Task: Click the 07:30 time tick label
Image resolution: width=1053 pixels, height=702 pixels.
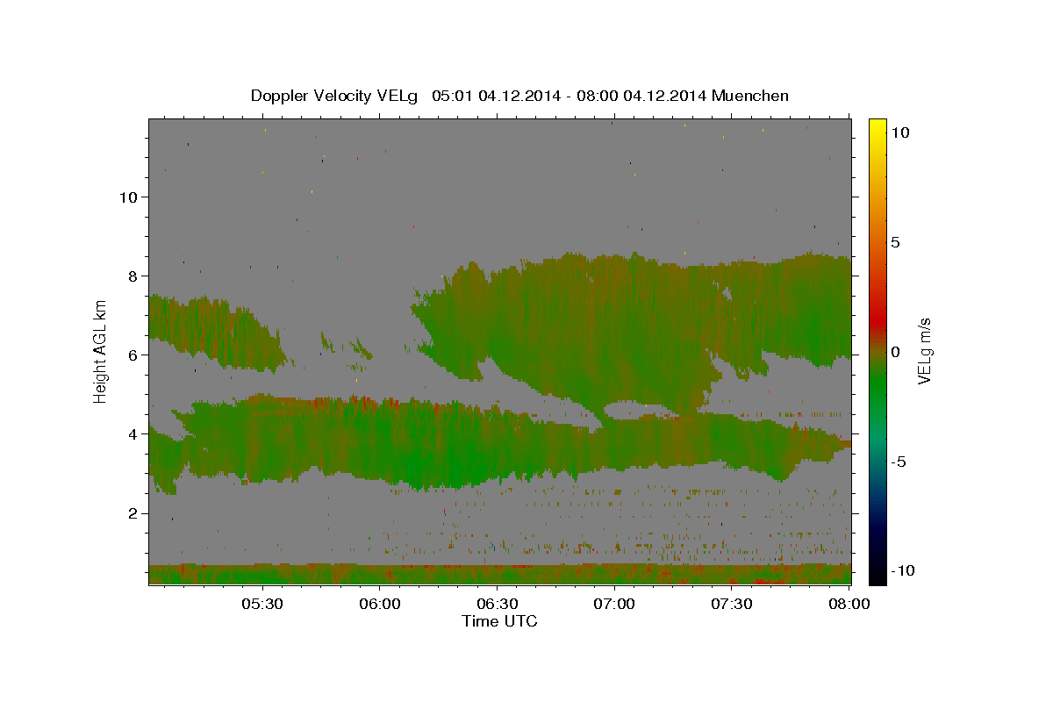Action: click(732, 604)
